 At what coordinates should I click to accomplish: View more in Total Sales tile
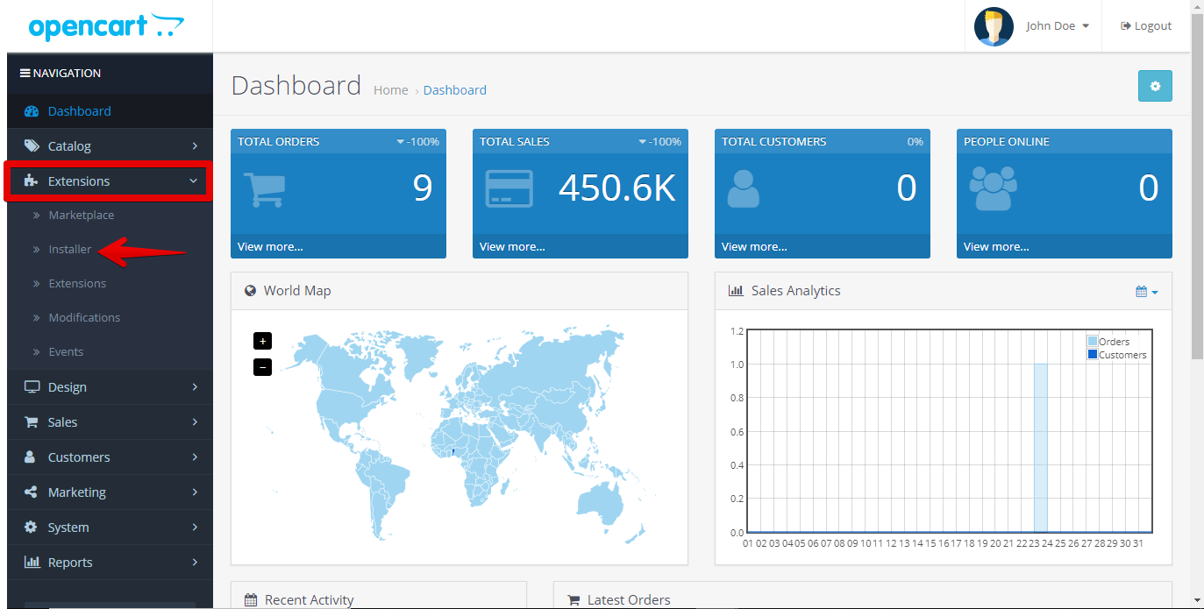point(512,247)
